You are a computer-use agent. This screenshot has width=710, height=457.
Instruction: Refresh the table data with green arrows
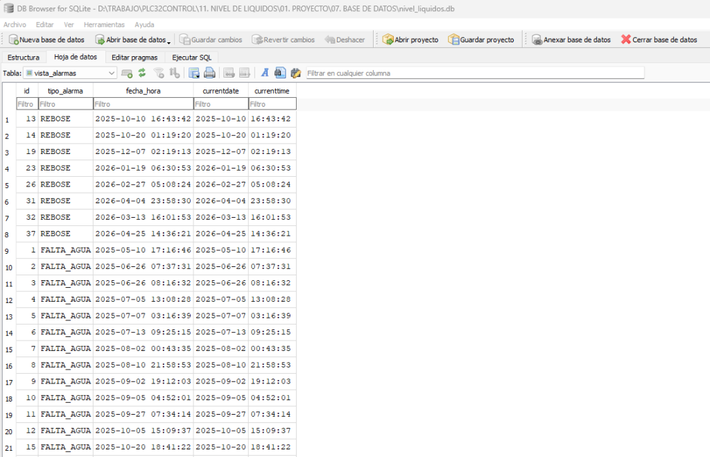(142, 73)
